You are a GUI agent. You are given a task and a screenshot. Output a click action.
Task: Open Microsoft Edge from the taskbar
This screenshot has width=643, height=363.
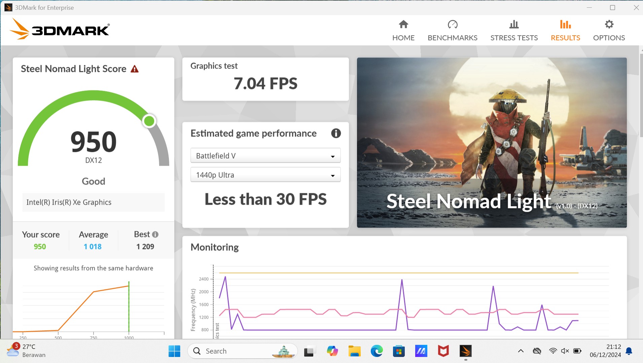click(x=377, y=351)
